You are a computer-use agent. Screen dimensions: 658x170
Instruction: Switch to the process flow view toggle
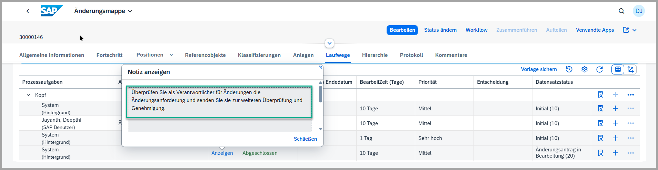[x=631, y=69]
